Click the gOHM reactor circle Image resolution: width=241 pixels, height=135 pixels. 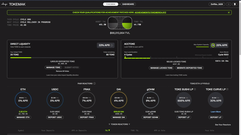pyautogui.click(x=151, y=100)
